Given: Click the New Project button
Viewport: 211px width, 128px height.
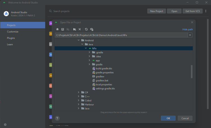Looking at the screenshot, I should [x=156, y=11].
